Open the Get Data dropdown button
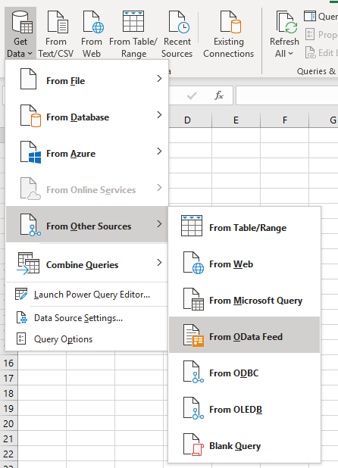 click(x=20, y=33)
